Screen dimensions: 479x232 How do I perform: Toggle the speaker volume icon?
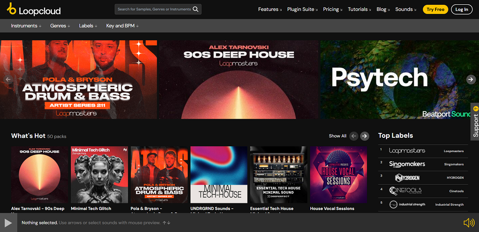click(x=469, y=223)
